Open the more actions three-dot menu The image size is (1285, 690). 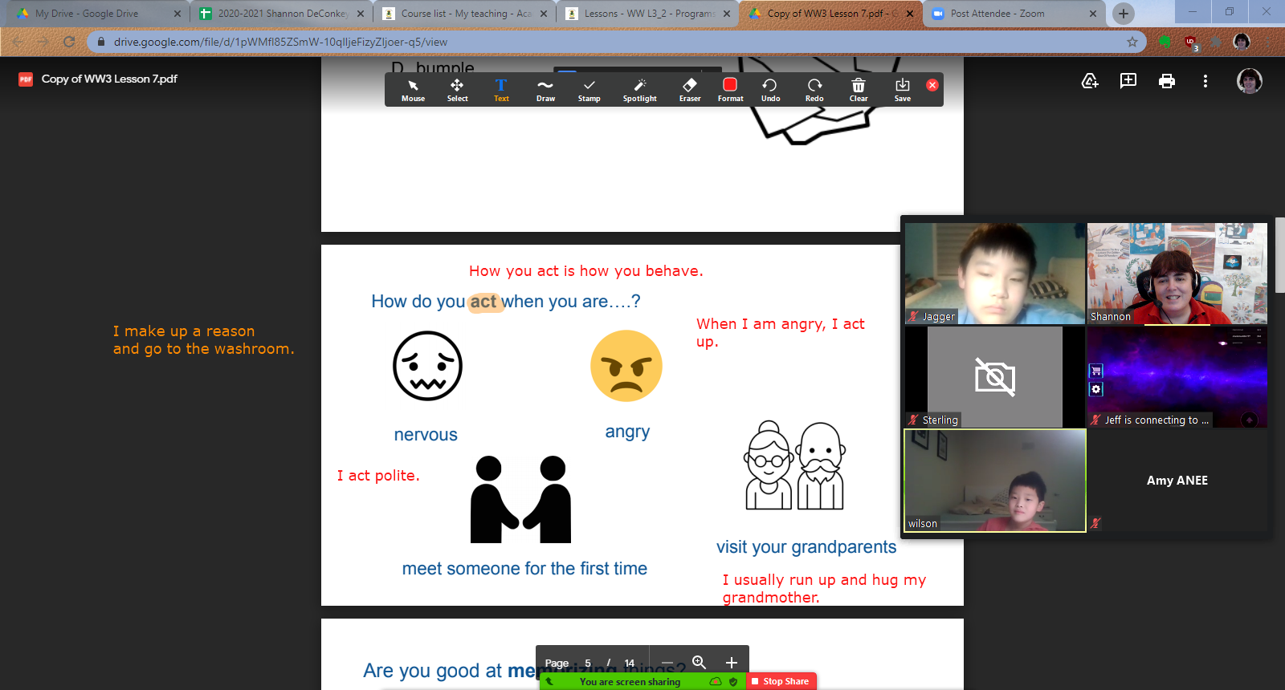pos(1205,80)
